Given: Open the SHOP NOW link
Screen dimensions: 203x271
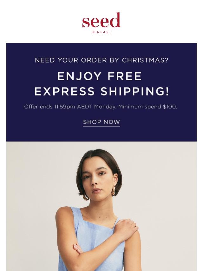Looking at the screenshot, I should click(101, 122).
